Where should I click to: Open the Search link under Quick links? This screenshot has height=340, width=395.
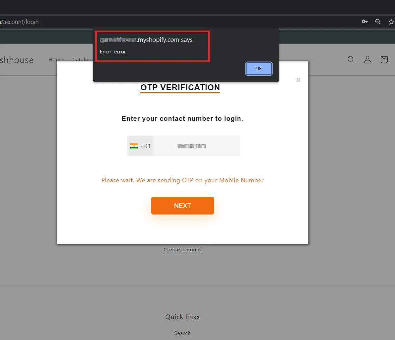click(182, 333)
